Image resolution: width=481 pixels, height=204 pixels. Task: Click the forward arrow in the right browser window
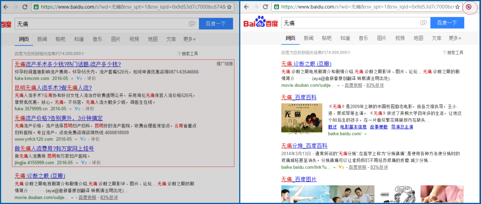click(256, 7)
